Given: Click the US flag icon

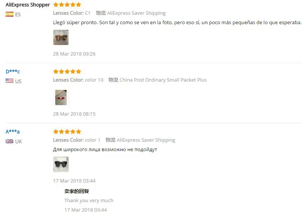Looking at the screenshot, I should [9, 81].
